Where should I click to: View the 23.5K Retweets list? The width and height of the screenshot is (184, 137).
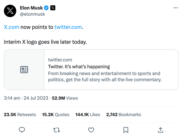(20, 115)
